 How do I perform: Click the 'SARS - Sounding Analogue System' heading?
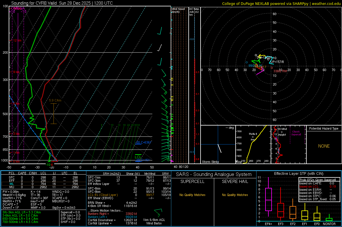tap(214, 175)
